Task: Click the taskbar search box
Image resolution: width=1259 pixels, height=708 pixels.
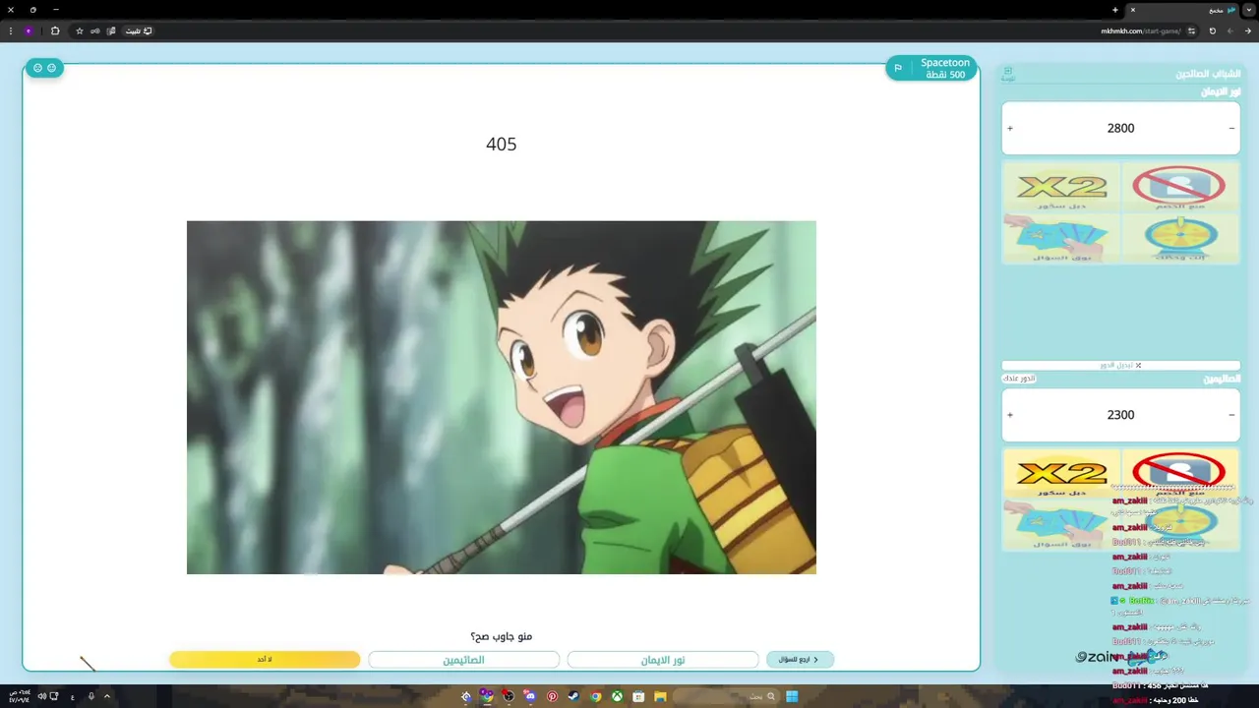Action: tap(725, 696)
